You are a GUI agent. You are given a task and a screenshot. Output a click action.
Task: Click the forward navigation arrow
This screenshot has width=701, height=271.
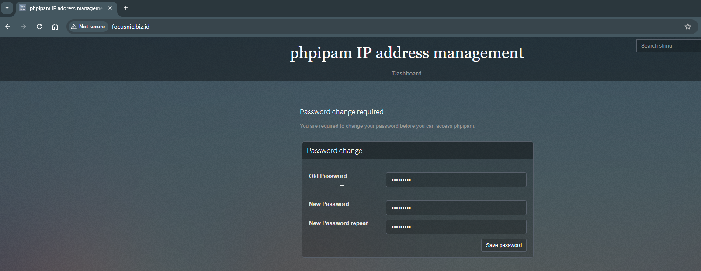point(24,27)
